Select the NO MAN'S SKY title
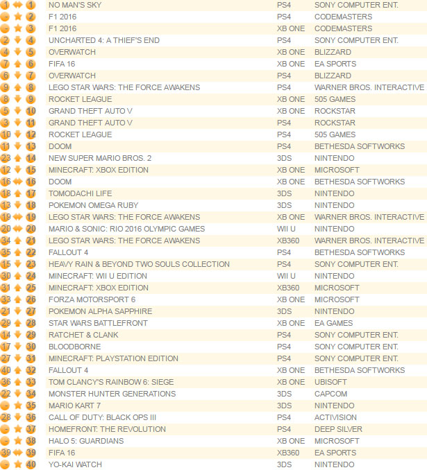Screen dimensions: 427x470 tap(75, 5)
